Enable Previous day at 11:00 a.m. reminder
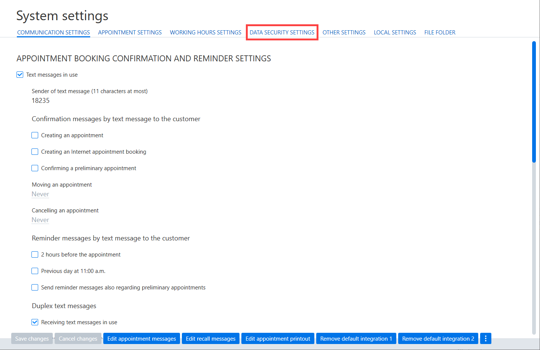The image size is (540, 350). tap(35, 271)
